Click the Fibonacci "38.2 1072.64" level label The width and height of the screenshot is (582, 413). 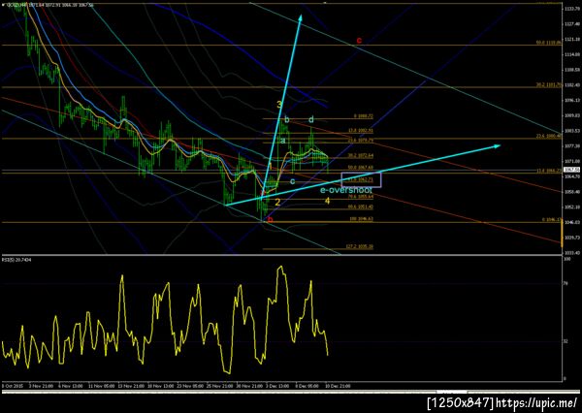[361, 155]
